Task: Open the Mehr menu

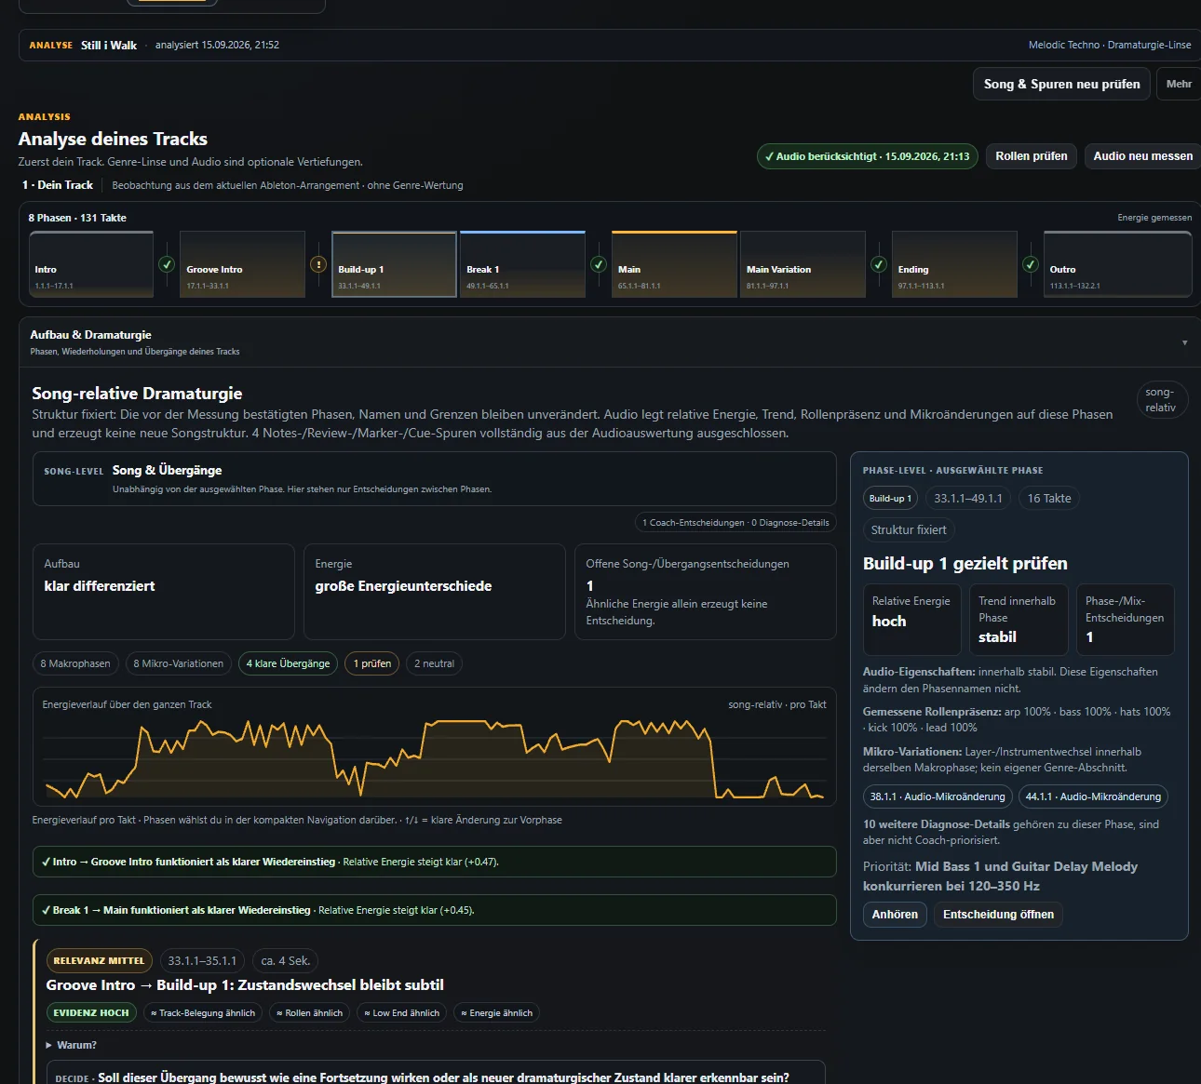Action: [1179, 84]
